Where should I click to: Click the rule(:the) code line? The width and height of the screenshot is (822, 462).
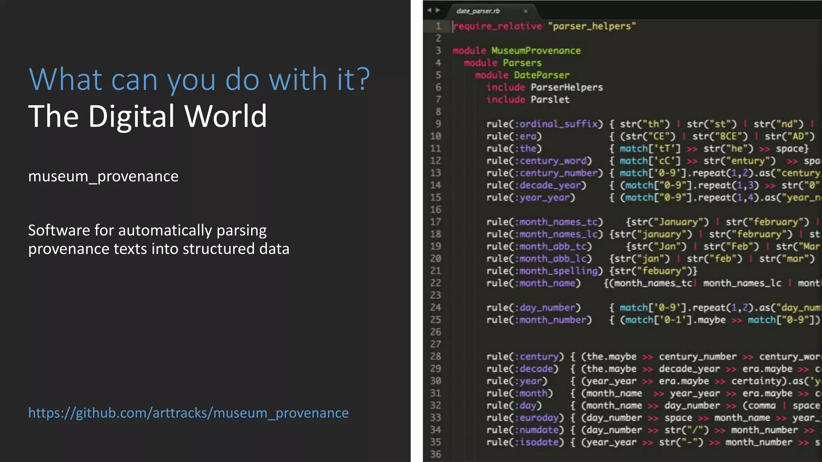[647, 148]
